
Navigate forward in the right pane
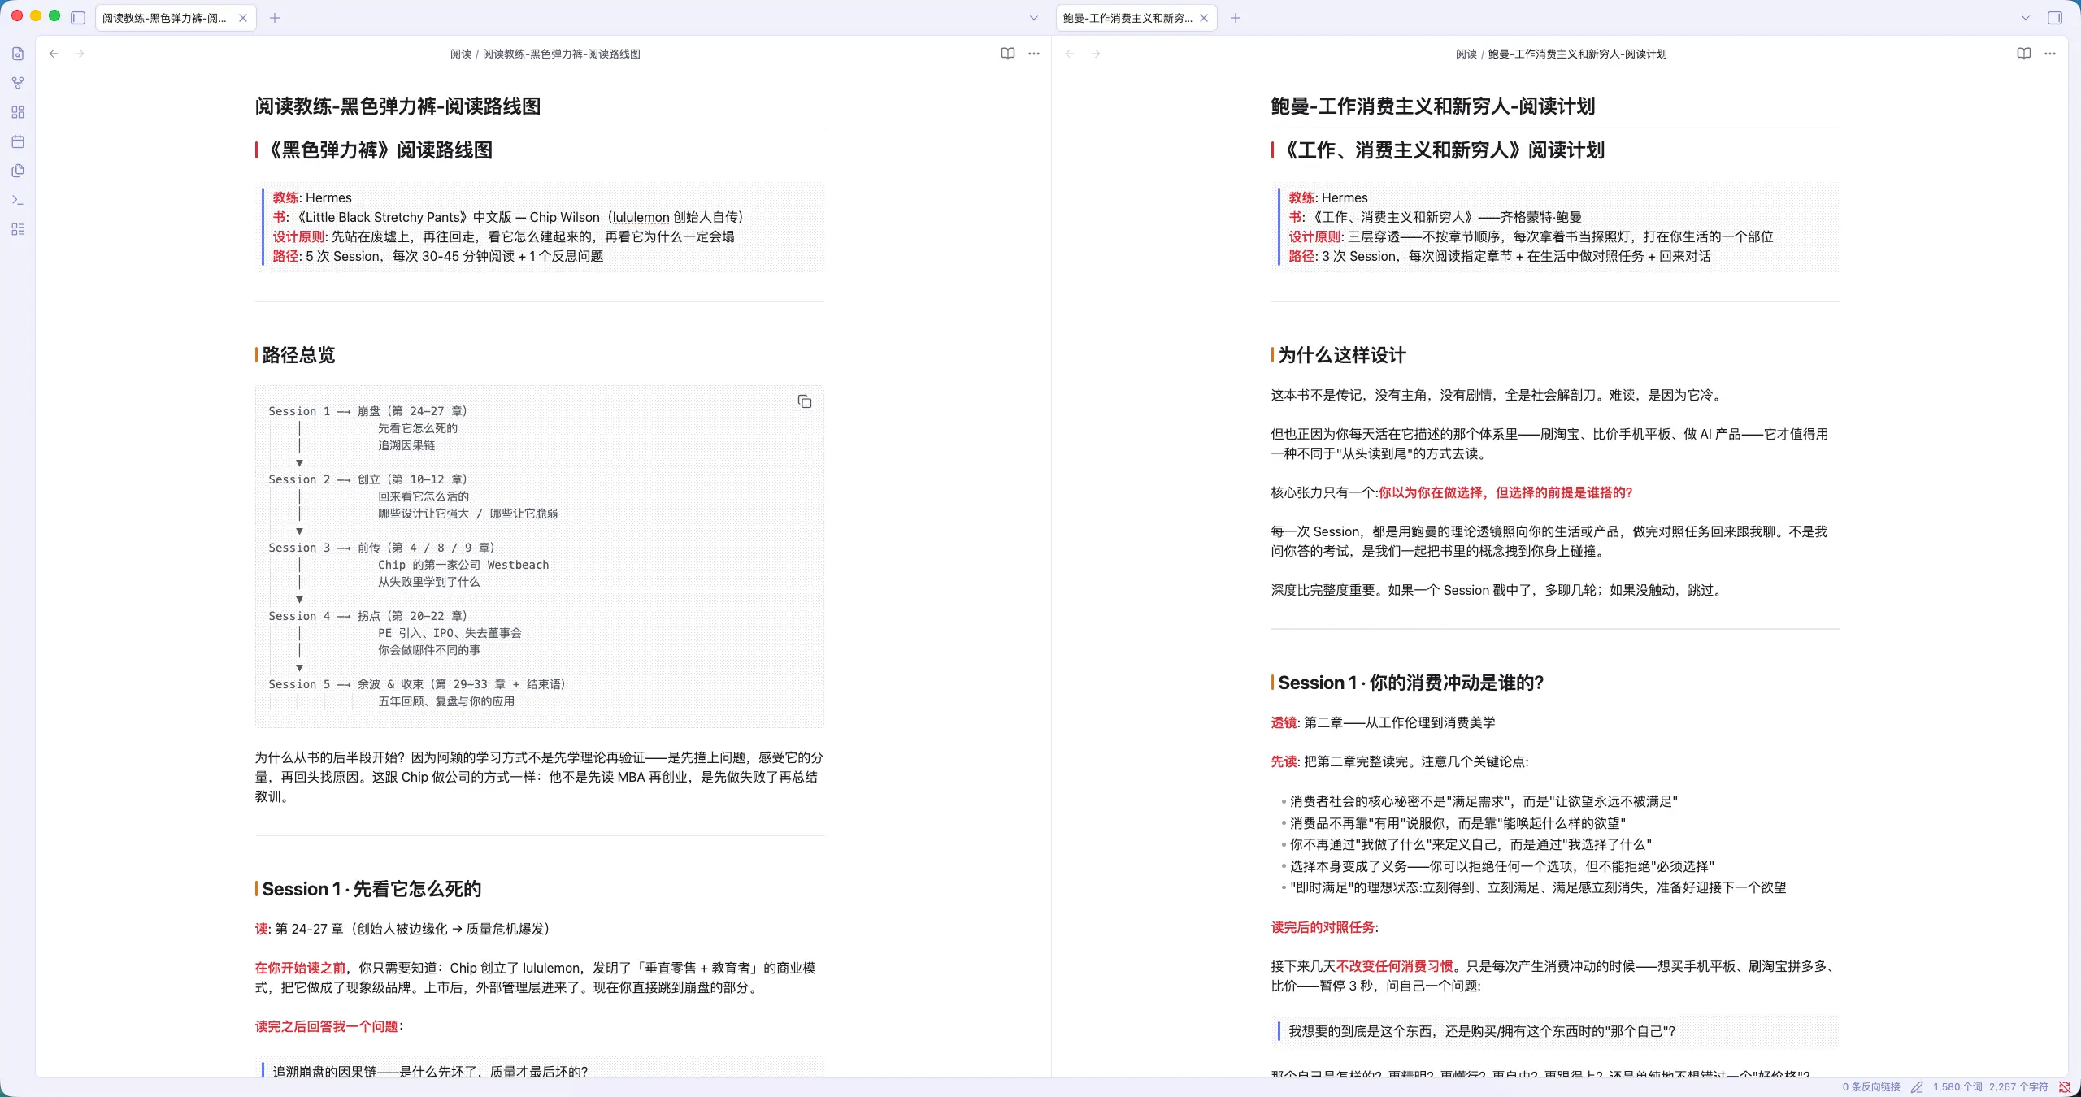(x=1096, y=54)
